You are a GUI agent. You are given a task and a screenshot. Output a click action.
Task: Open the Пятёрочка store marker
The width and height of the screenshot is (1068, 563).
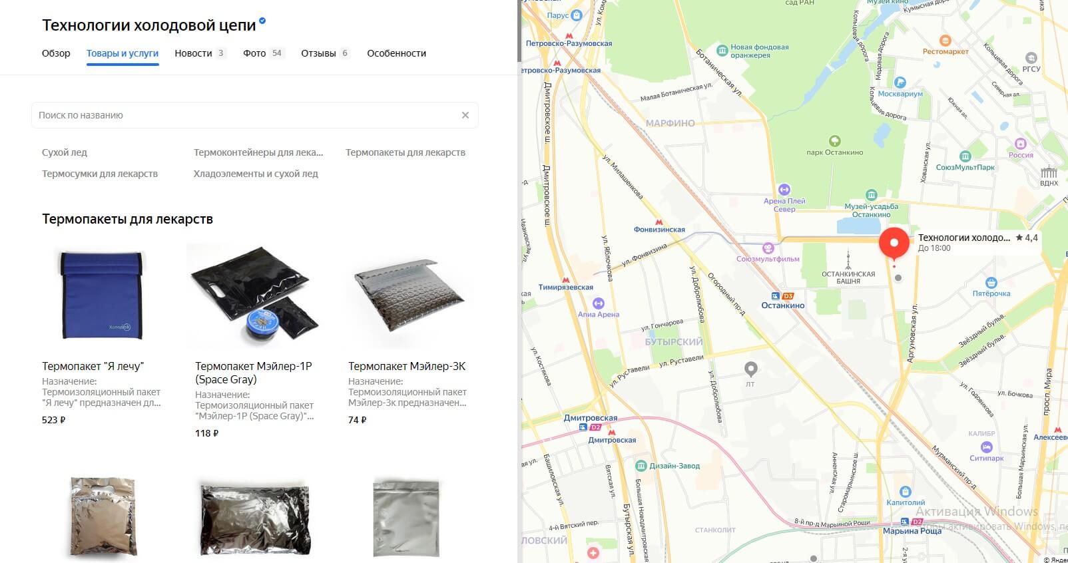point(991,282)
